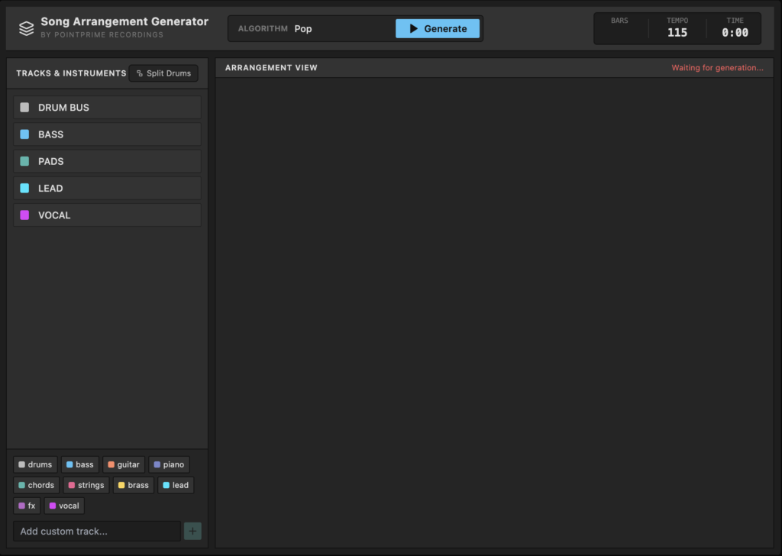Image resolution: width=782 pixels, height=556 pixels.
Task: Add the fx instrument preset
Action: pos(27,506)
